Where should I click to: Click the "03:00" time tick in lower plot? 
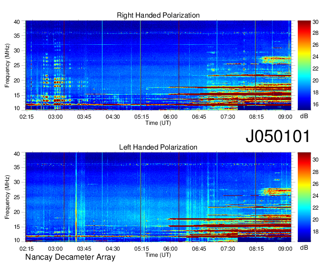pos(55,249)
